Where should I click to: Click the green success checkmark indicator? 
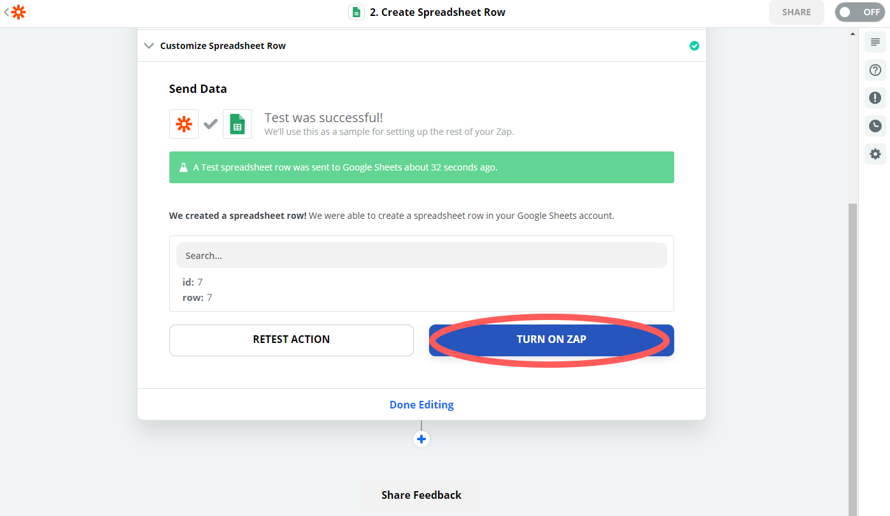coord(694,45)
